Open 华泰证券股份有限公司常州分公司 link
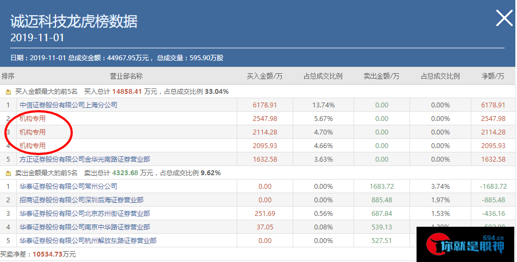Screen dimensions: 517x262 pos(68,186)
